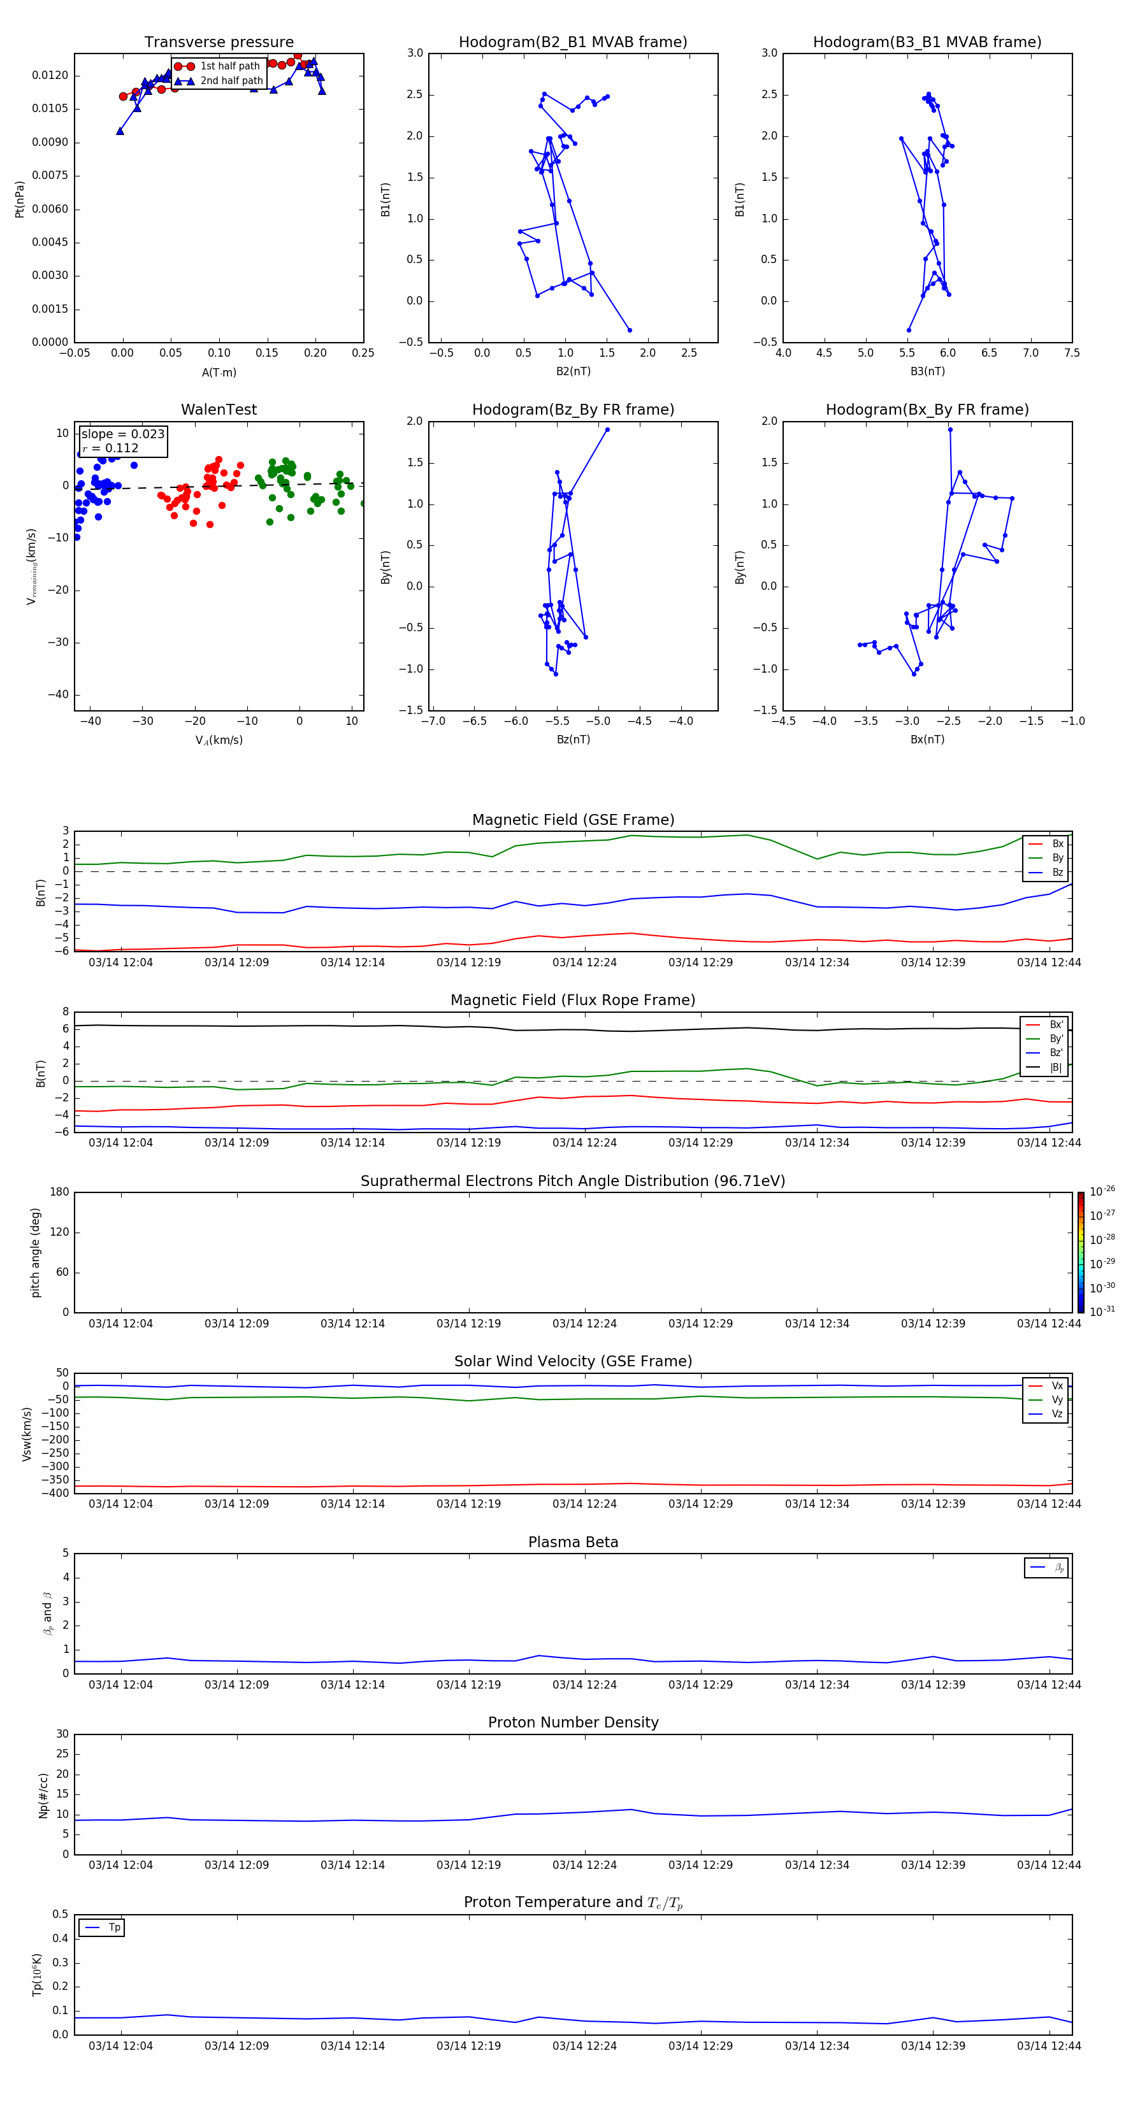The width and height of the screenshot is (1147, 2102).
Task: Click the 'Pt(nPa)' y-axis label
Action: tap(20, 199)
